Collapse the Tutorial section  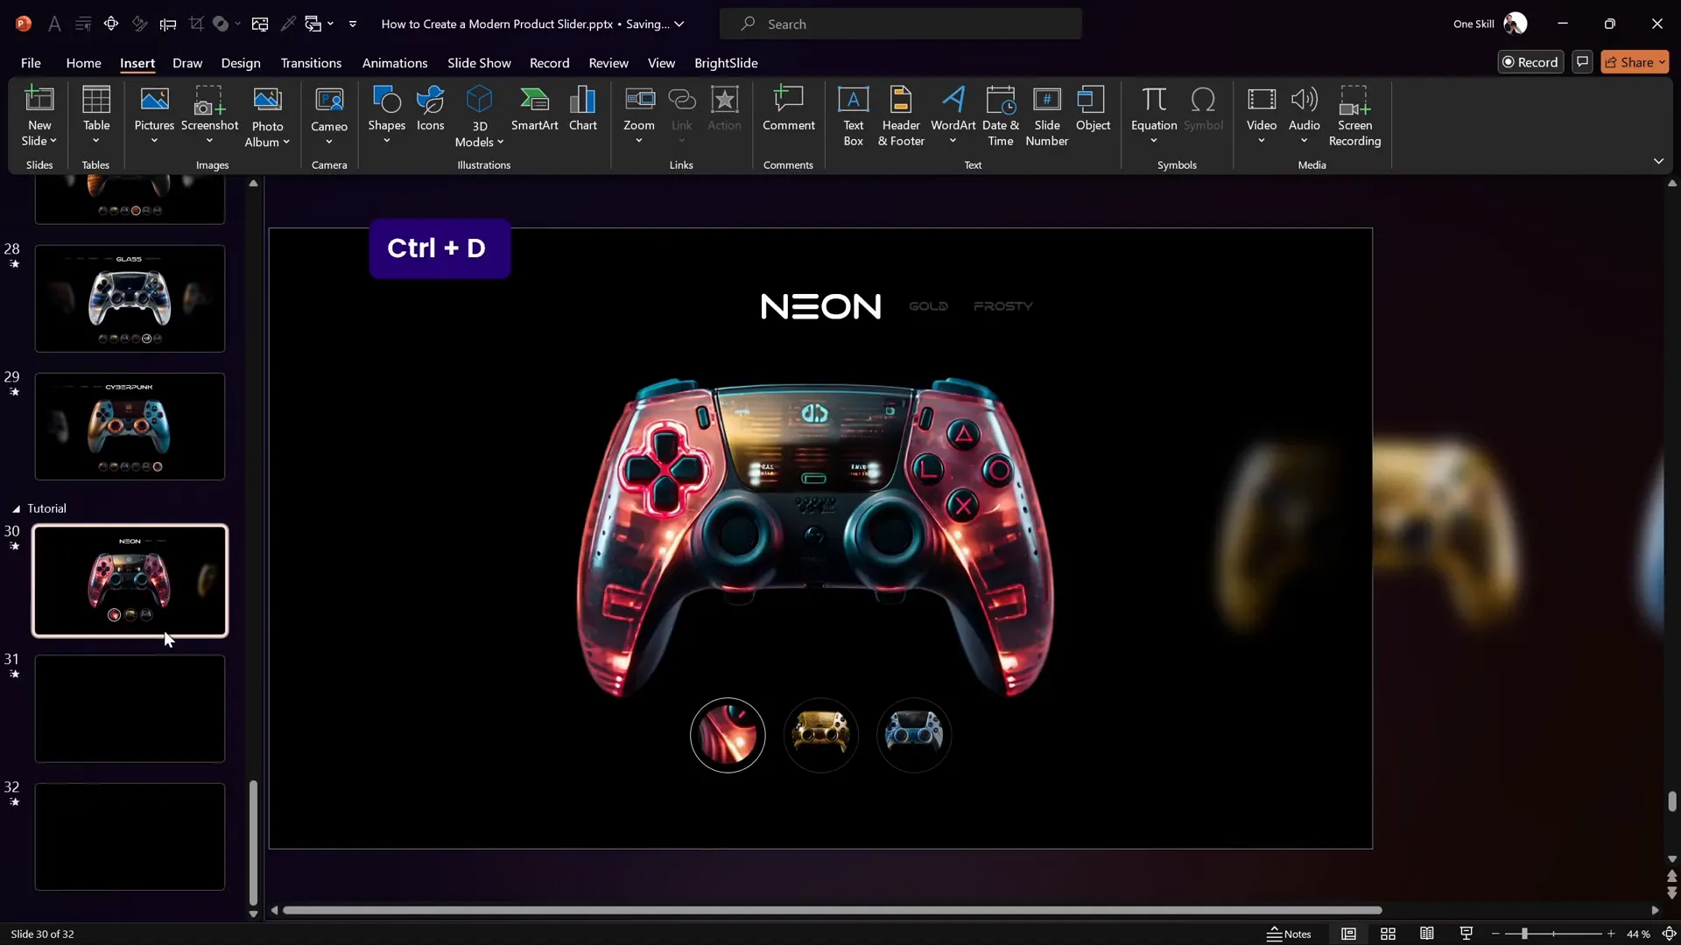click(x=16, y=508)
